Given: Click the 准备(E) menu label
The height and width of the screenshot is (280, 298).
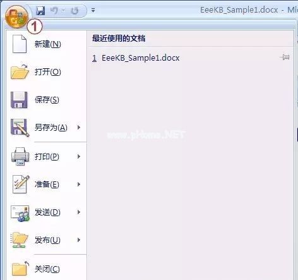Looking at the screenshot, I should coord(47,185).
